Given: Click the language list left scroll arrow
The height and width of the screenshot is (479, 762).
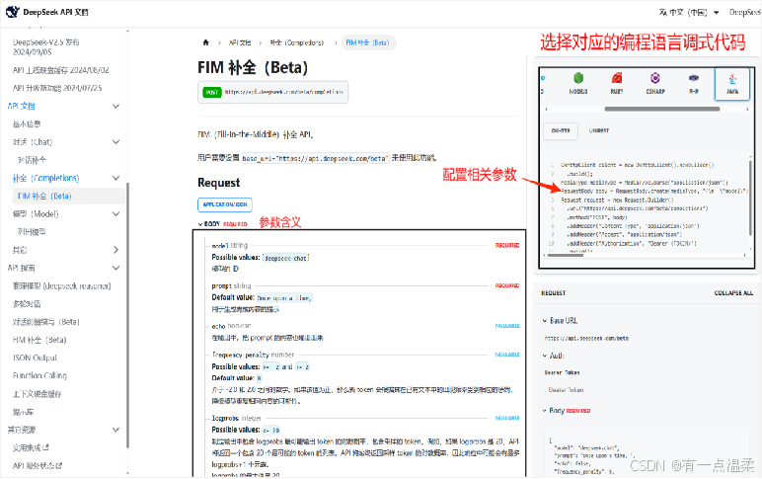Looking at the screenshot, I should tap(546, 109).
